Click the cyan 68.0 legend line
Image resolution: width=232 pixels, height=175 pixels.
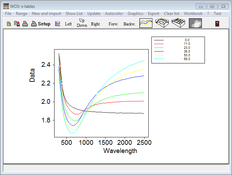click(159, 59)
